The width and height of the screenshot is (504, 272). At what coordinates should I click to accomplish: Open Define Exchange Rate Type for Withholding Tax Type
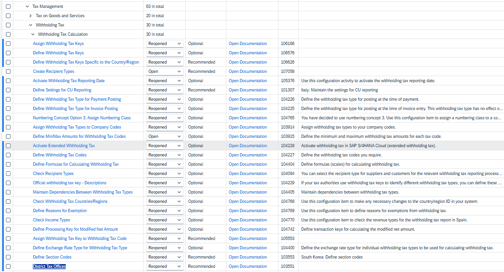coord(80,248)
